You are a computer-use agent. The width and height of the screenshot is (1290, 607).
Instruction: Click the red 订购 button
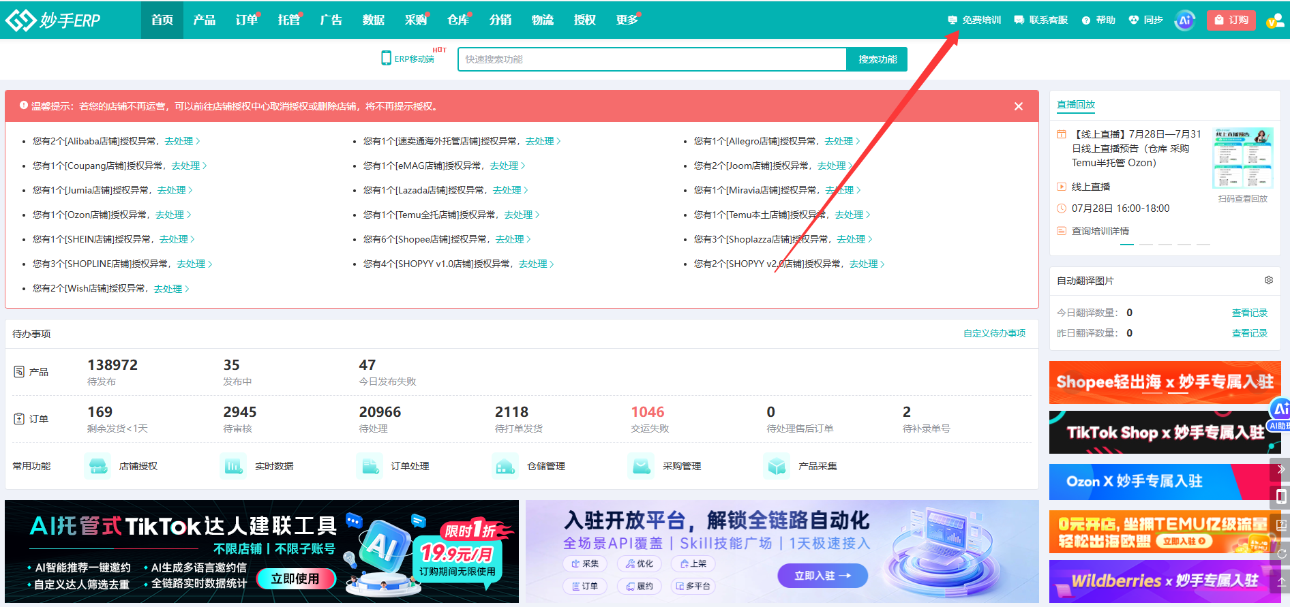point(1231,20)
